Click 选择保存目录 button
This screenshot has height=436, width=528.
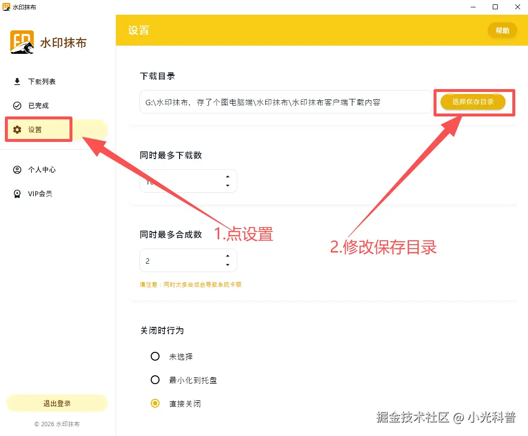473,102
